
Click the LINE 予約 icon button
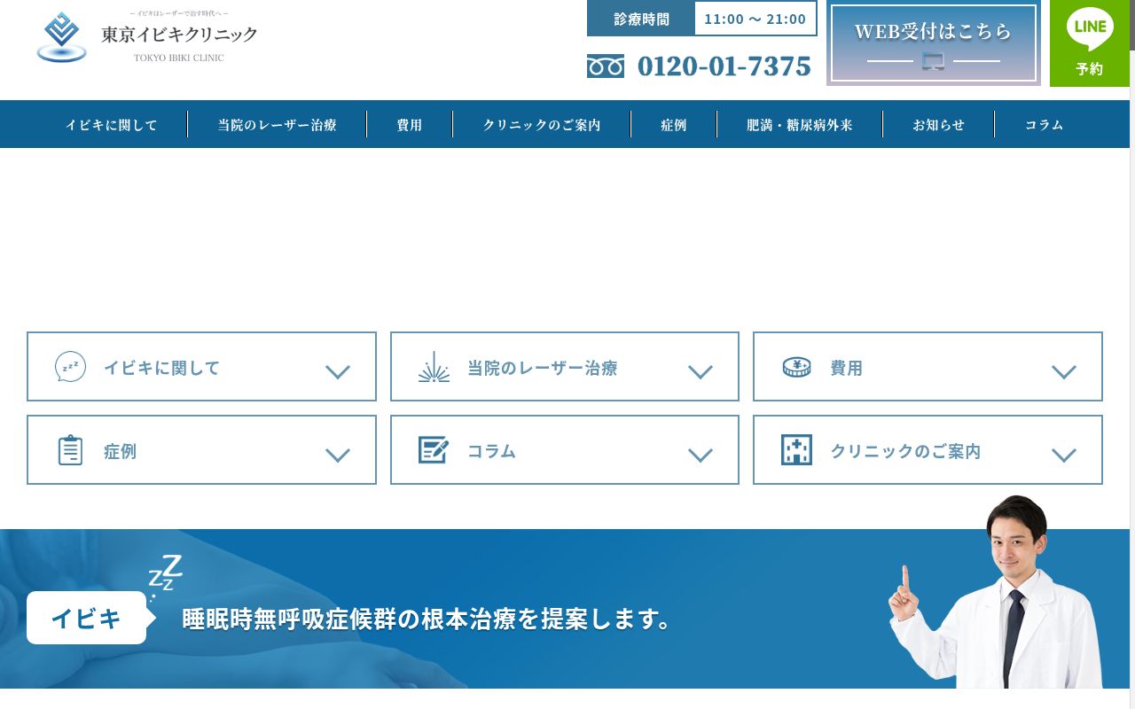[1090, 43]
